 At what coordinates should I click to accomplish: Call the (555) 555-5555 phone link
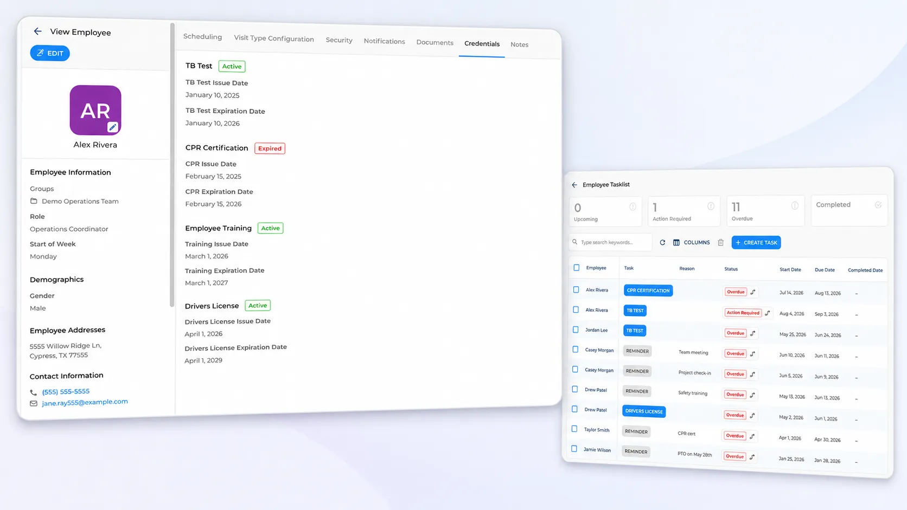coord(66,391)
